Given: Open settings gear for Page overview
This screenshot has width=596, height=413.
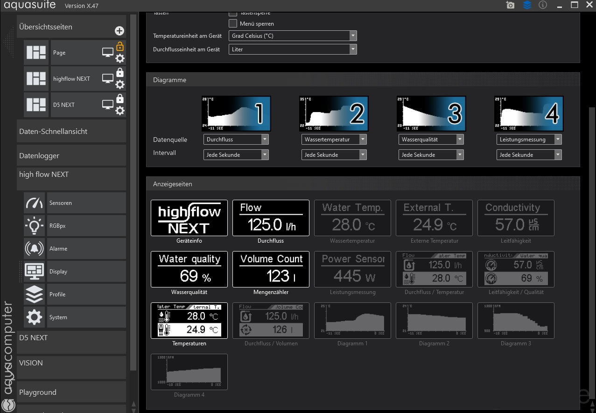Looking at the screenshot, I should coord(120,58).
